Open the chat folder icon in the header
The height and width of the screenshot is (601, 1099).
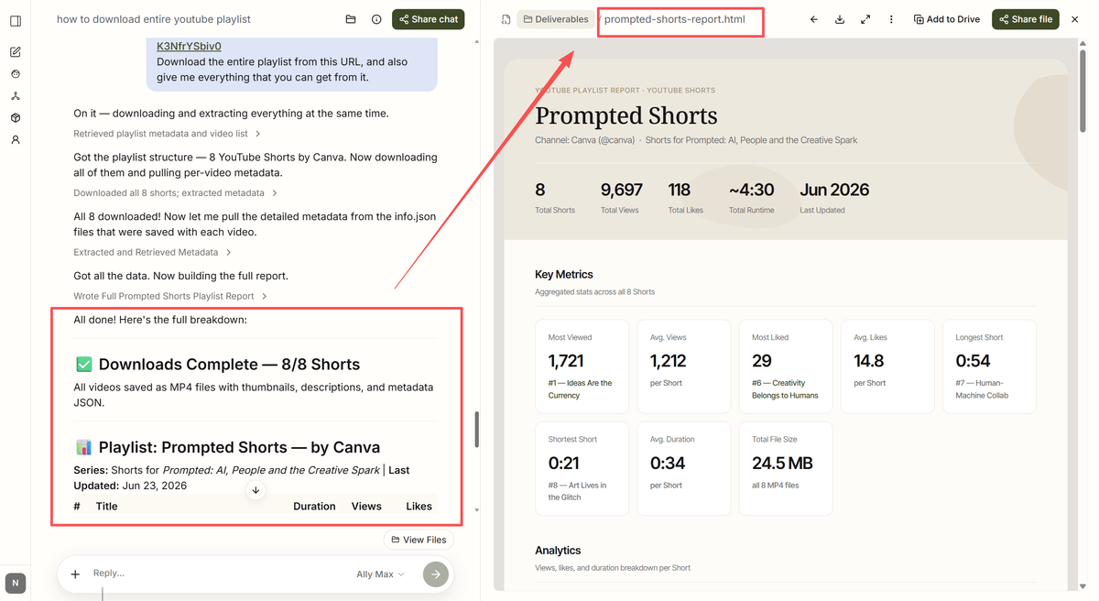tap(351, 19)
